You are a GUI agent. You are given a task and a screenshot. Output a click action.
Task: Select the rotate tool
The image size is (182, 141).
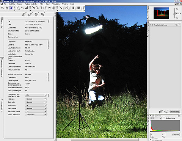(18, 8)
